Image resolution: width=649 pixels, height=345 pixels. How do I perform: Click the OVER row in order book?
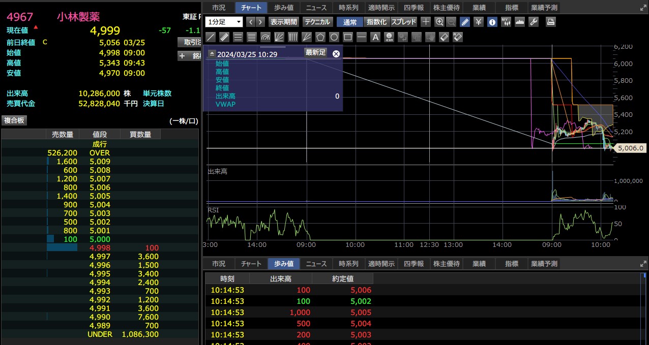[x=100, y=153]
